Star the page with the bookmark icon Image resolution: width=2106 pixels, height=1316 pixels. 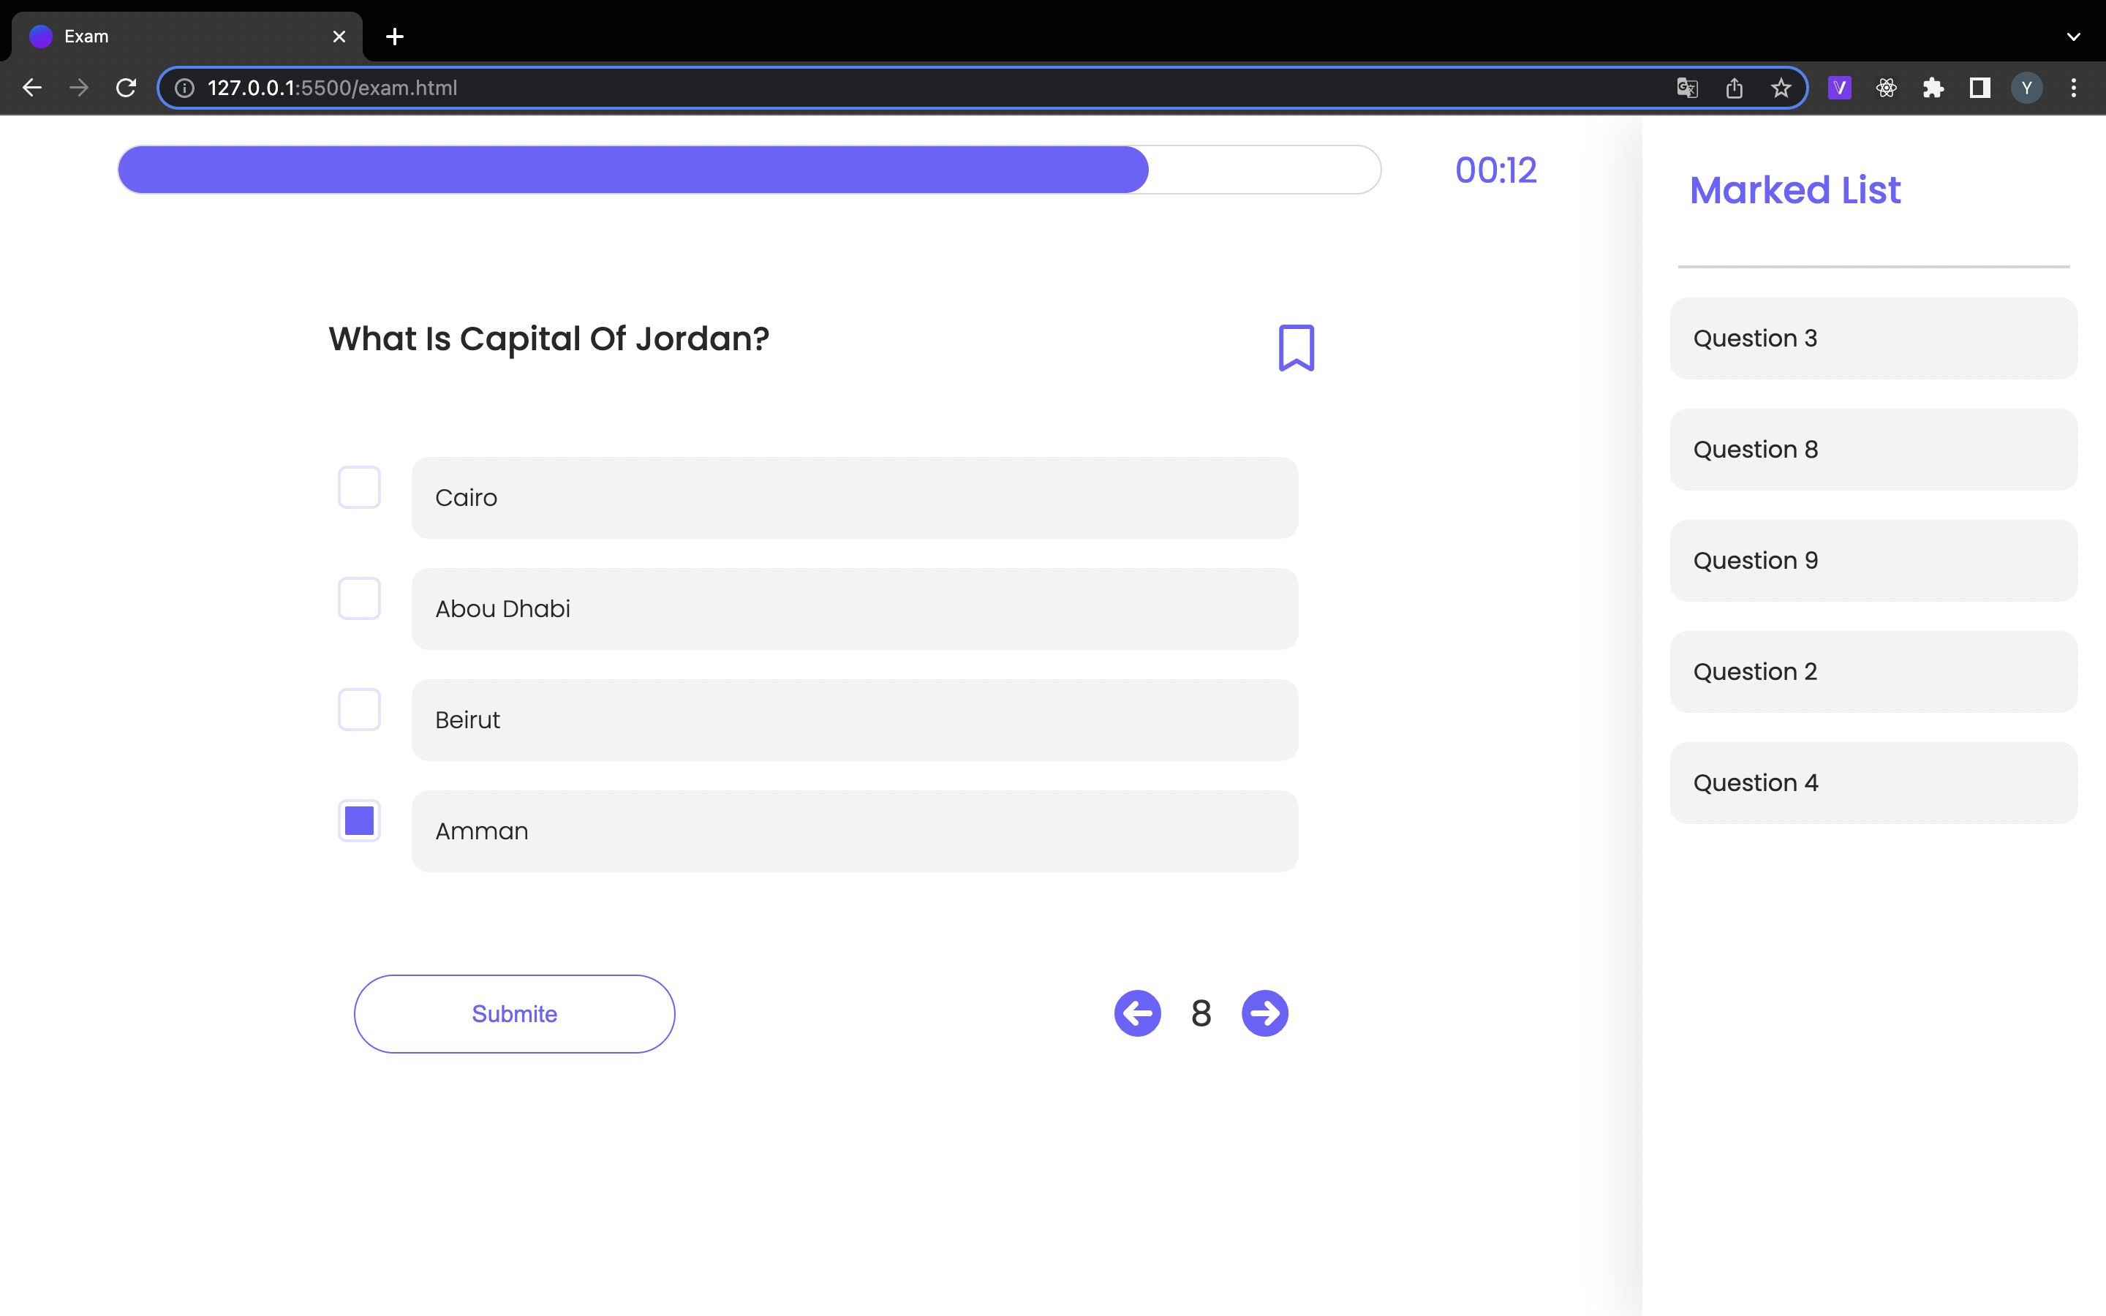coord(1781,87)
